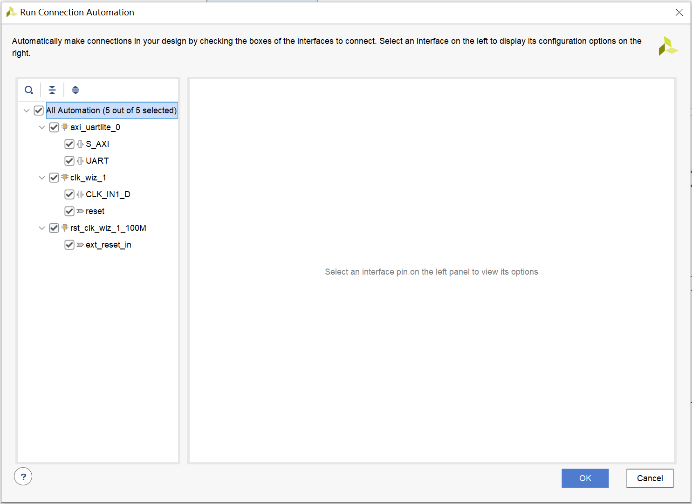Uncheck the All Automation checkbox
Viewport: 692px width, 504px height.
tap(39, 110)
